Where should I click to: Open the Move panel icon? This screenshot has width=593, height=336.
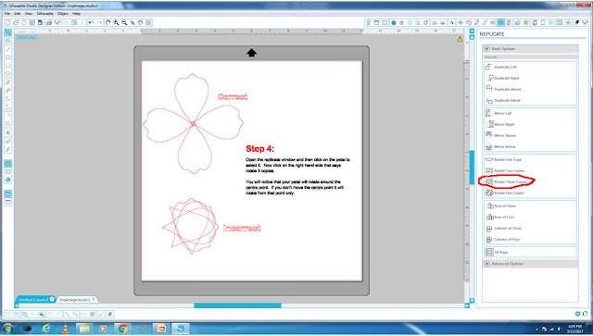point(461,22)
